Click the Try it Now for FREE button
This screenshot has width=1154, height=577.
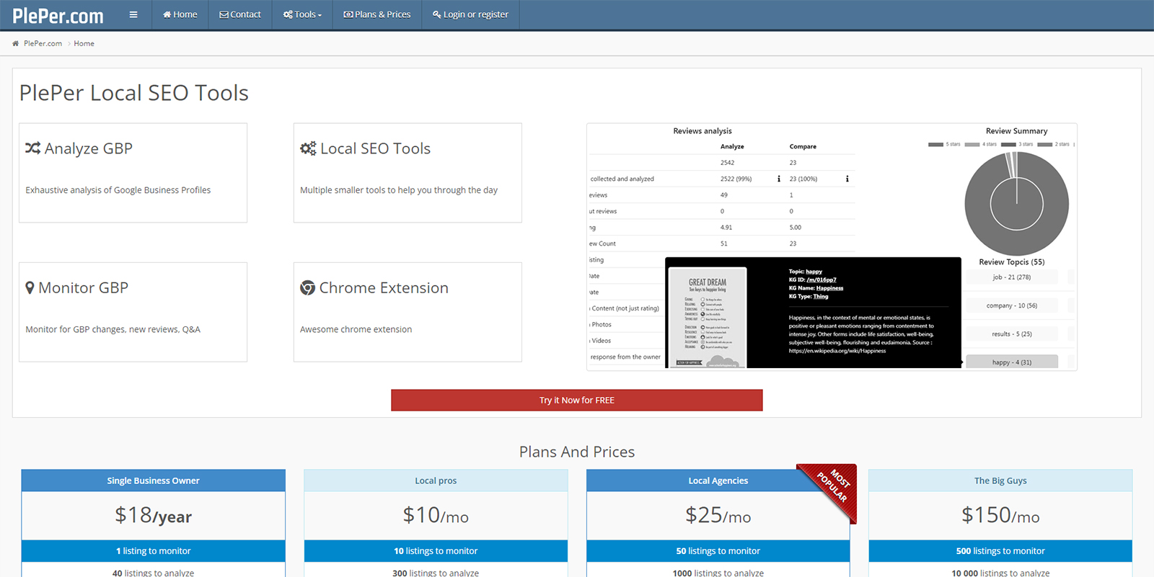(577, 400)
